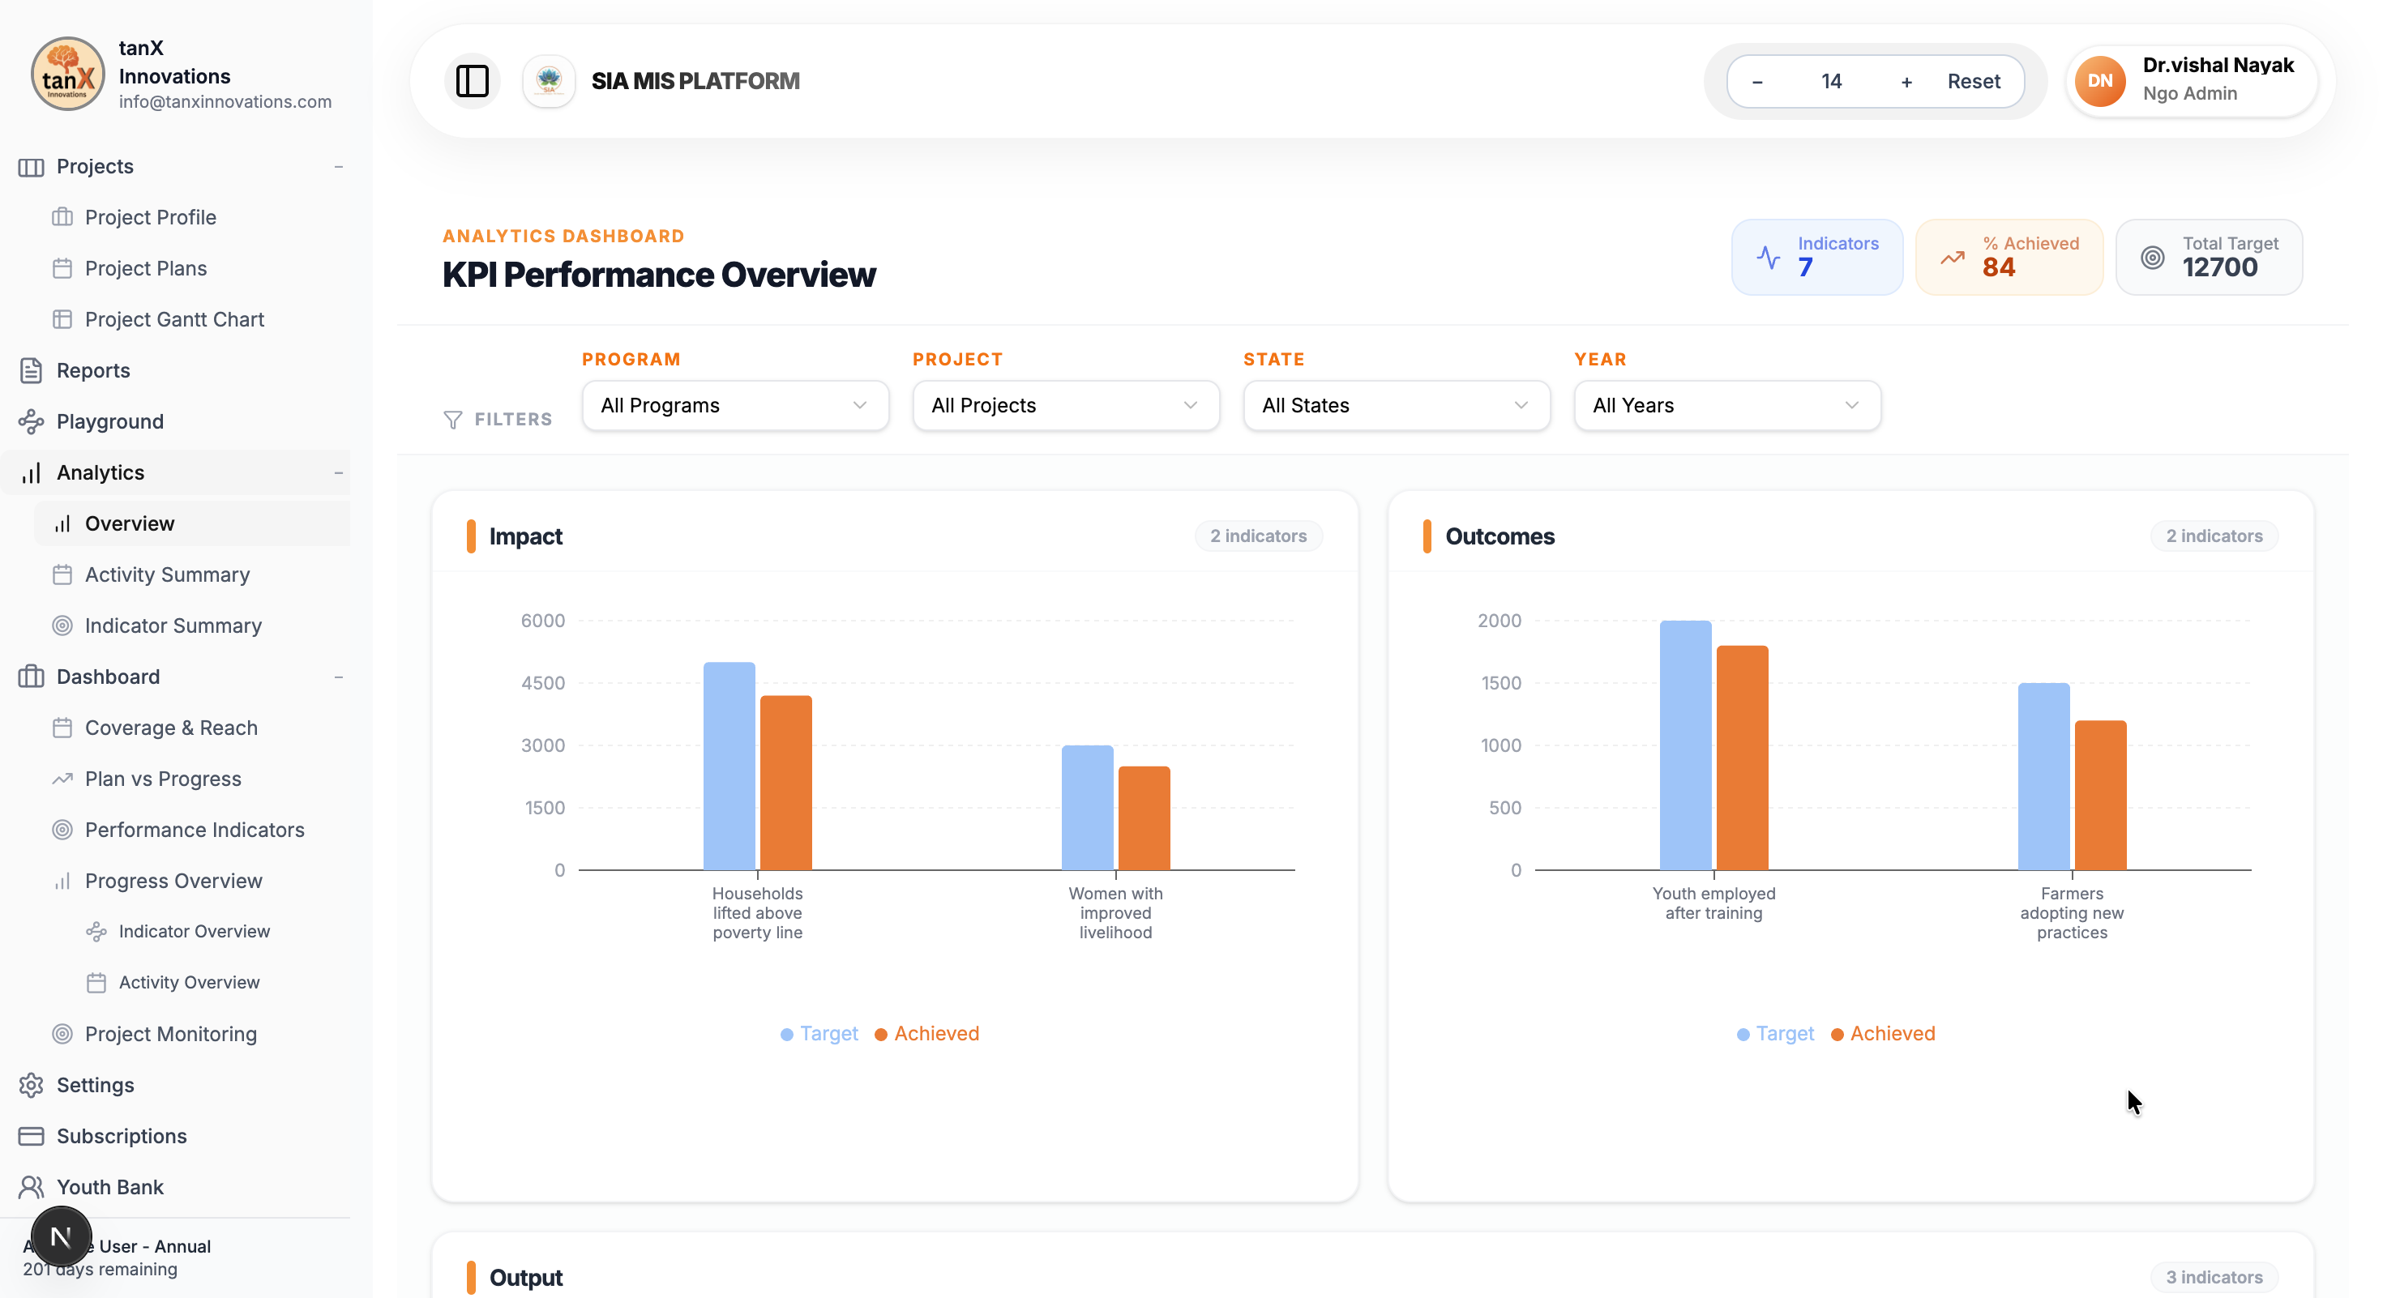Open the All Projects dropdown
2383x1298 pixels.
point(1066,406)
